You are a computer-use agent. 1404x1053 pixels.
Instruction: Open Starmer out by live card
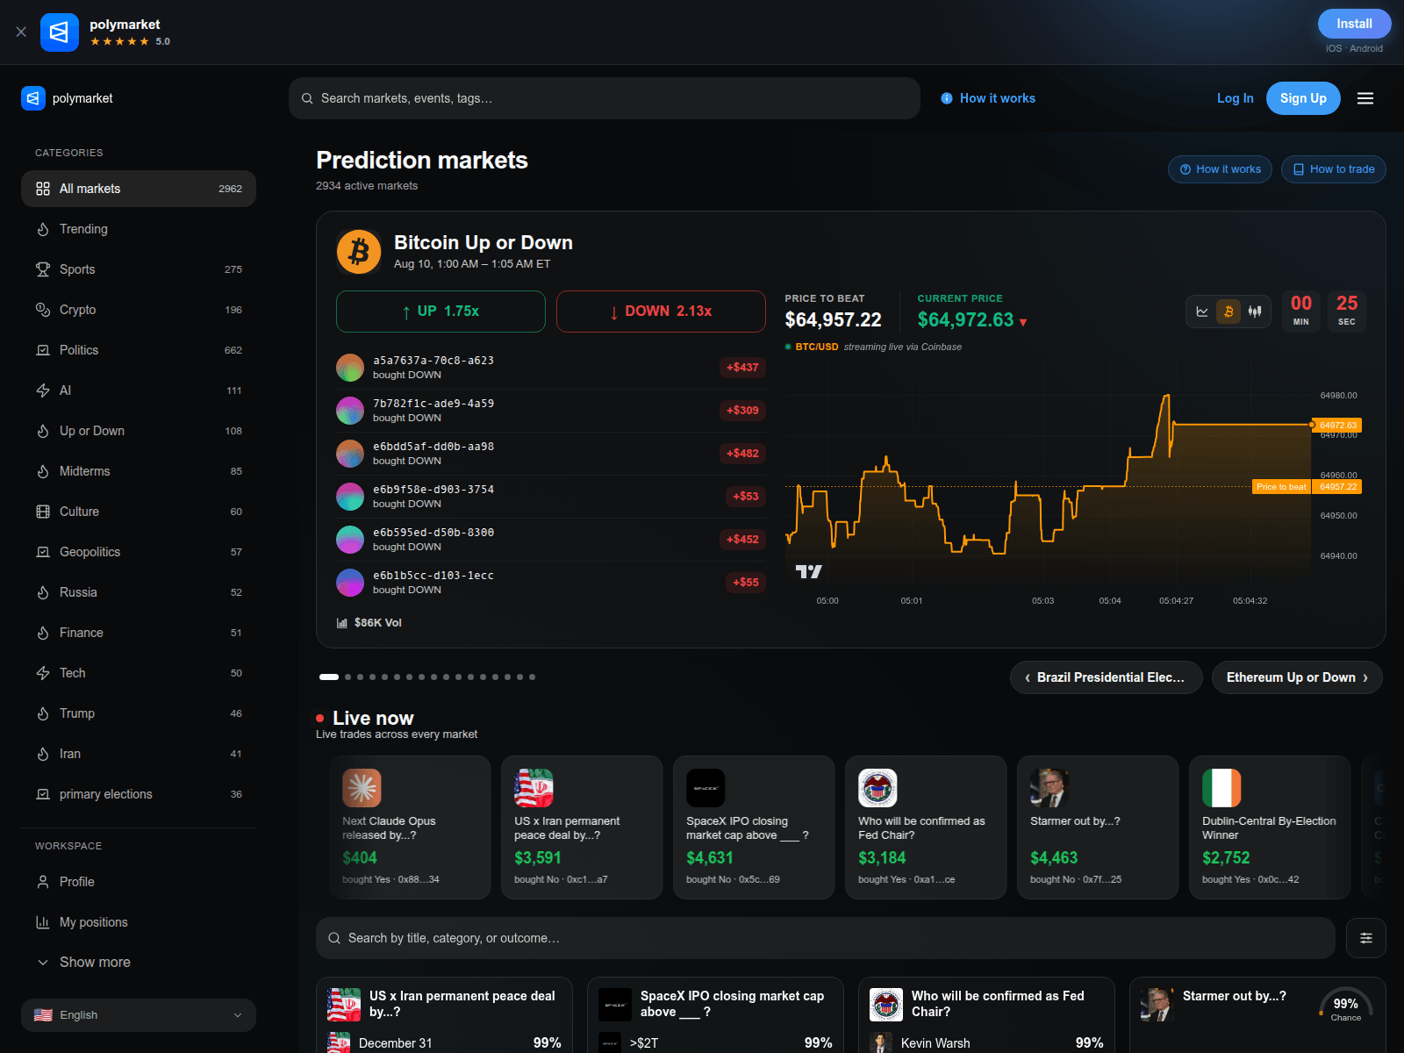tap(1098, 827)
